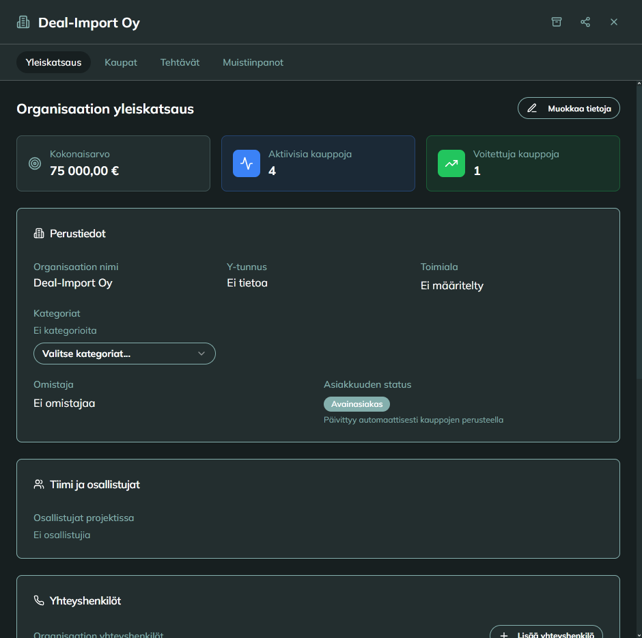Click the phone icon next to Yhteyshenkilöt

(x=39, y=600)
